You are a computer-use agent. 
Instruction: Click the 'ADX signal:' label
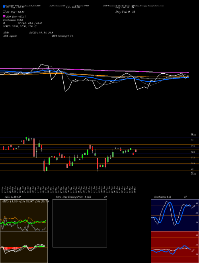coord(10,36)
